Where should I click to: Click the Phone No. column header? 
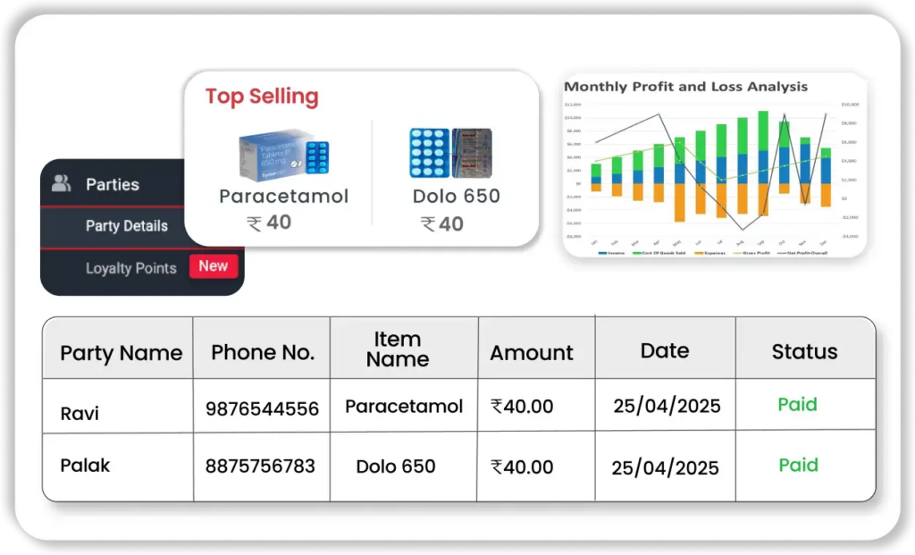pos(263,352)
